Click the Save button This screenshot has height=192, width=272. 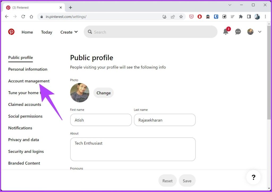[187, 181]
